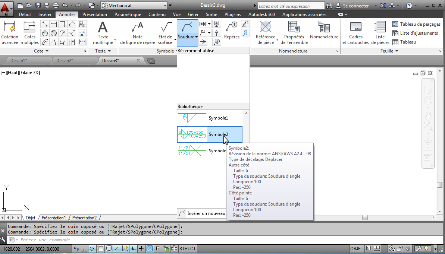Viewport: 445px width, 254px height.
Task: Click the Soudure weld symbol icon
Action: [187, 27]
